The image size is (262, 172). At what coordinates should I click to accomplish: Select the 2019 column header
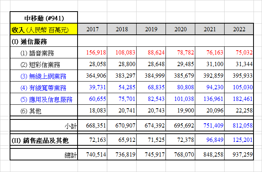151,29
